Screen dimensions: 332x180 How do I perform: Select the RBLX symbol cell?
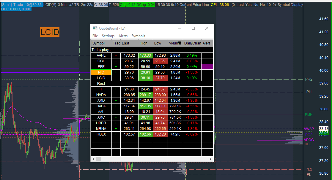[101, 134]
